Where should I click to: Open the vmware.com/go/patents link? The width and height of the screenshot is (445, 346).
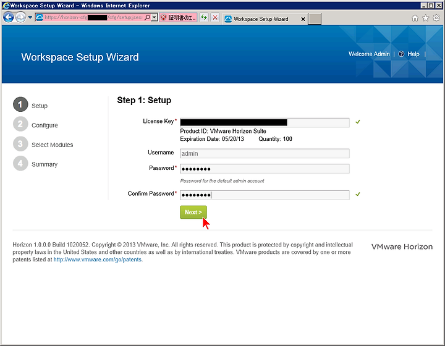tap(98, 259)
